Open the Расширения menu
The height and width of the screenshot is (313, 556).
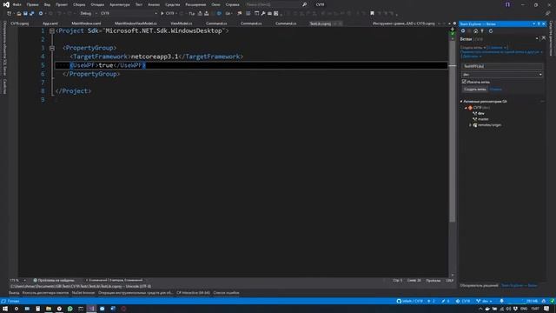195,4
